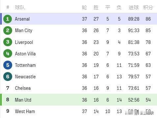Image resolution: width=157 pixels, height=118 pixels.
Task: Open the Arsenal team link
Action: 22,19
